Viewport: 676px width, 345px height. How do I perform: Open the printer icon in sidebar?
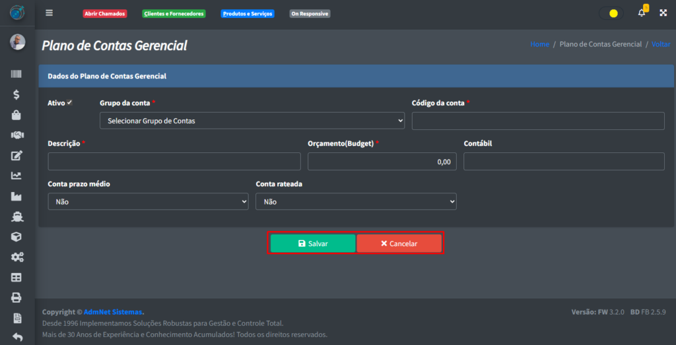tap(17, 298)
